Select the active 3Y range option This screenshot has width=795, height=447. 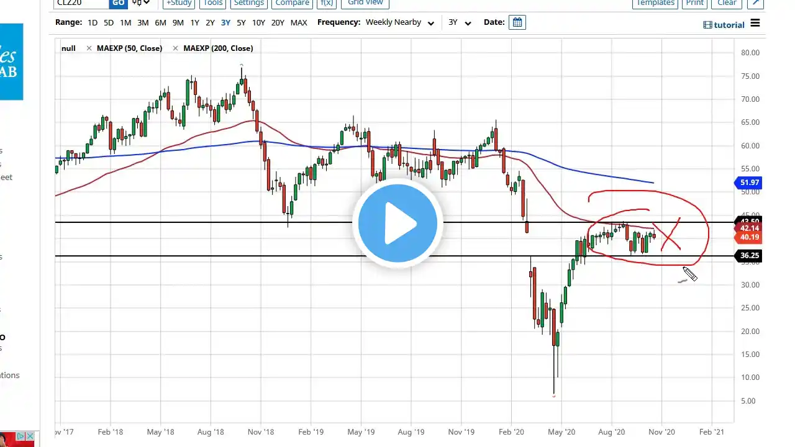coord(225,22)
